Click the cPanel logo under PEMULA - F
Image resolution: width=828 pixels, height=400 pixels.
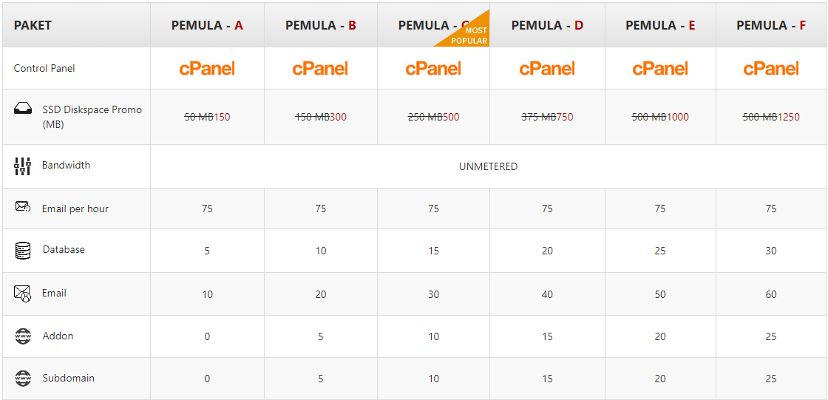coord(771,69)
